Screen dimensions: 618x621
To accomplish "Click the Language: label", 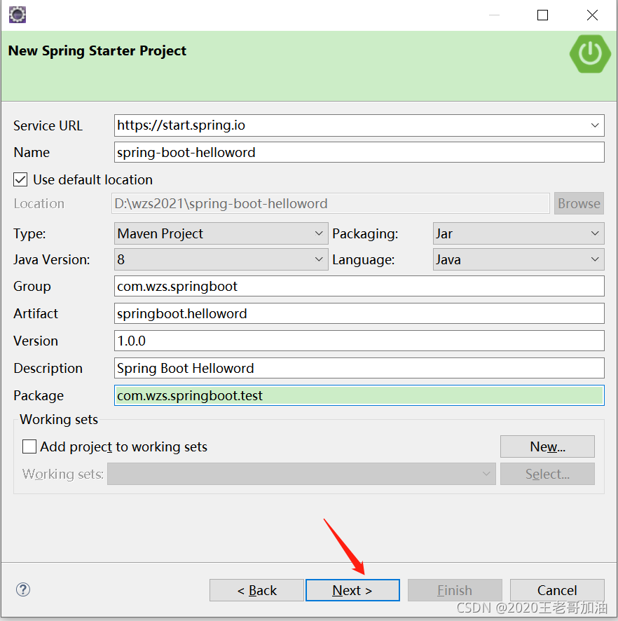I will click(x=364, y=260).
